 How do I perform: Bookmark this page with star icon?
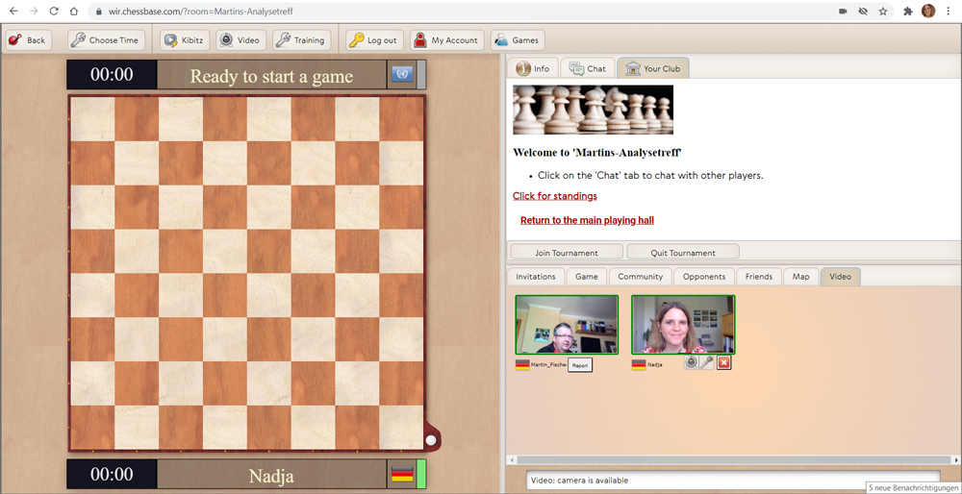(882, 12)
